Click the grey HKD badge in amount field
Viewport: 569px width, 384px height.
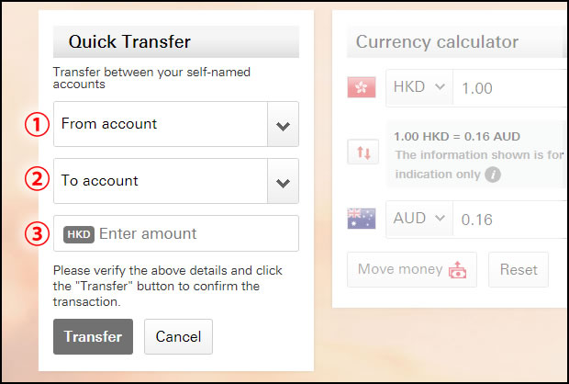pyautogui.click(x=79, y=234)
